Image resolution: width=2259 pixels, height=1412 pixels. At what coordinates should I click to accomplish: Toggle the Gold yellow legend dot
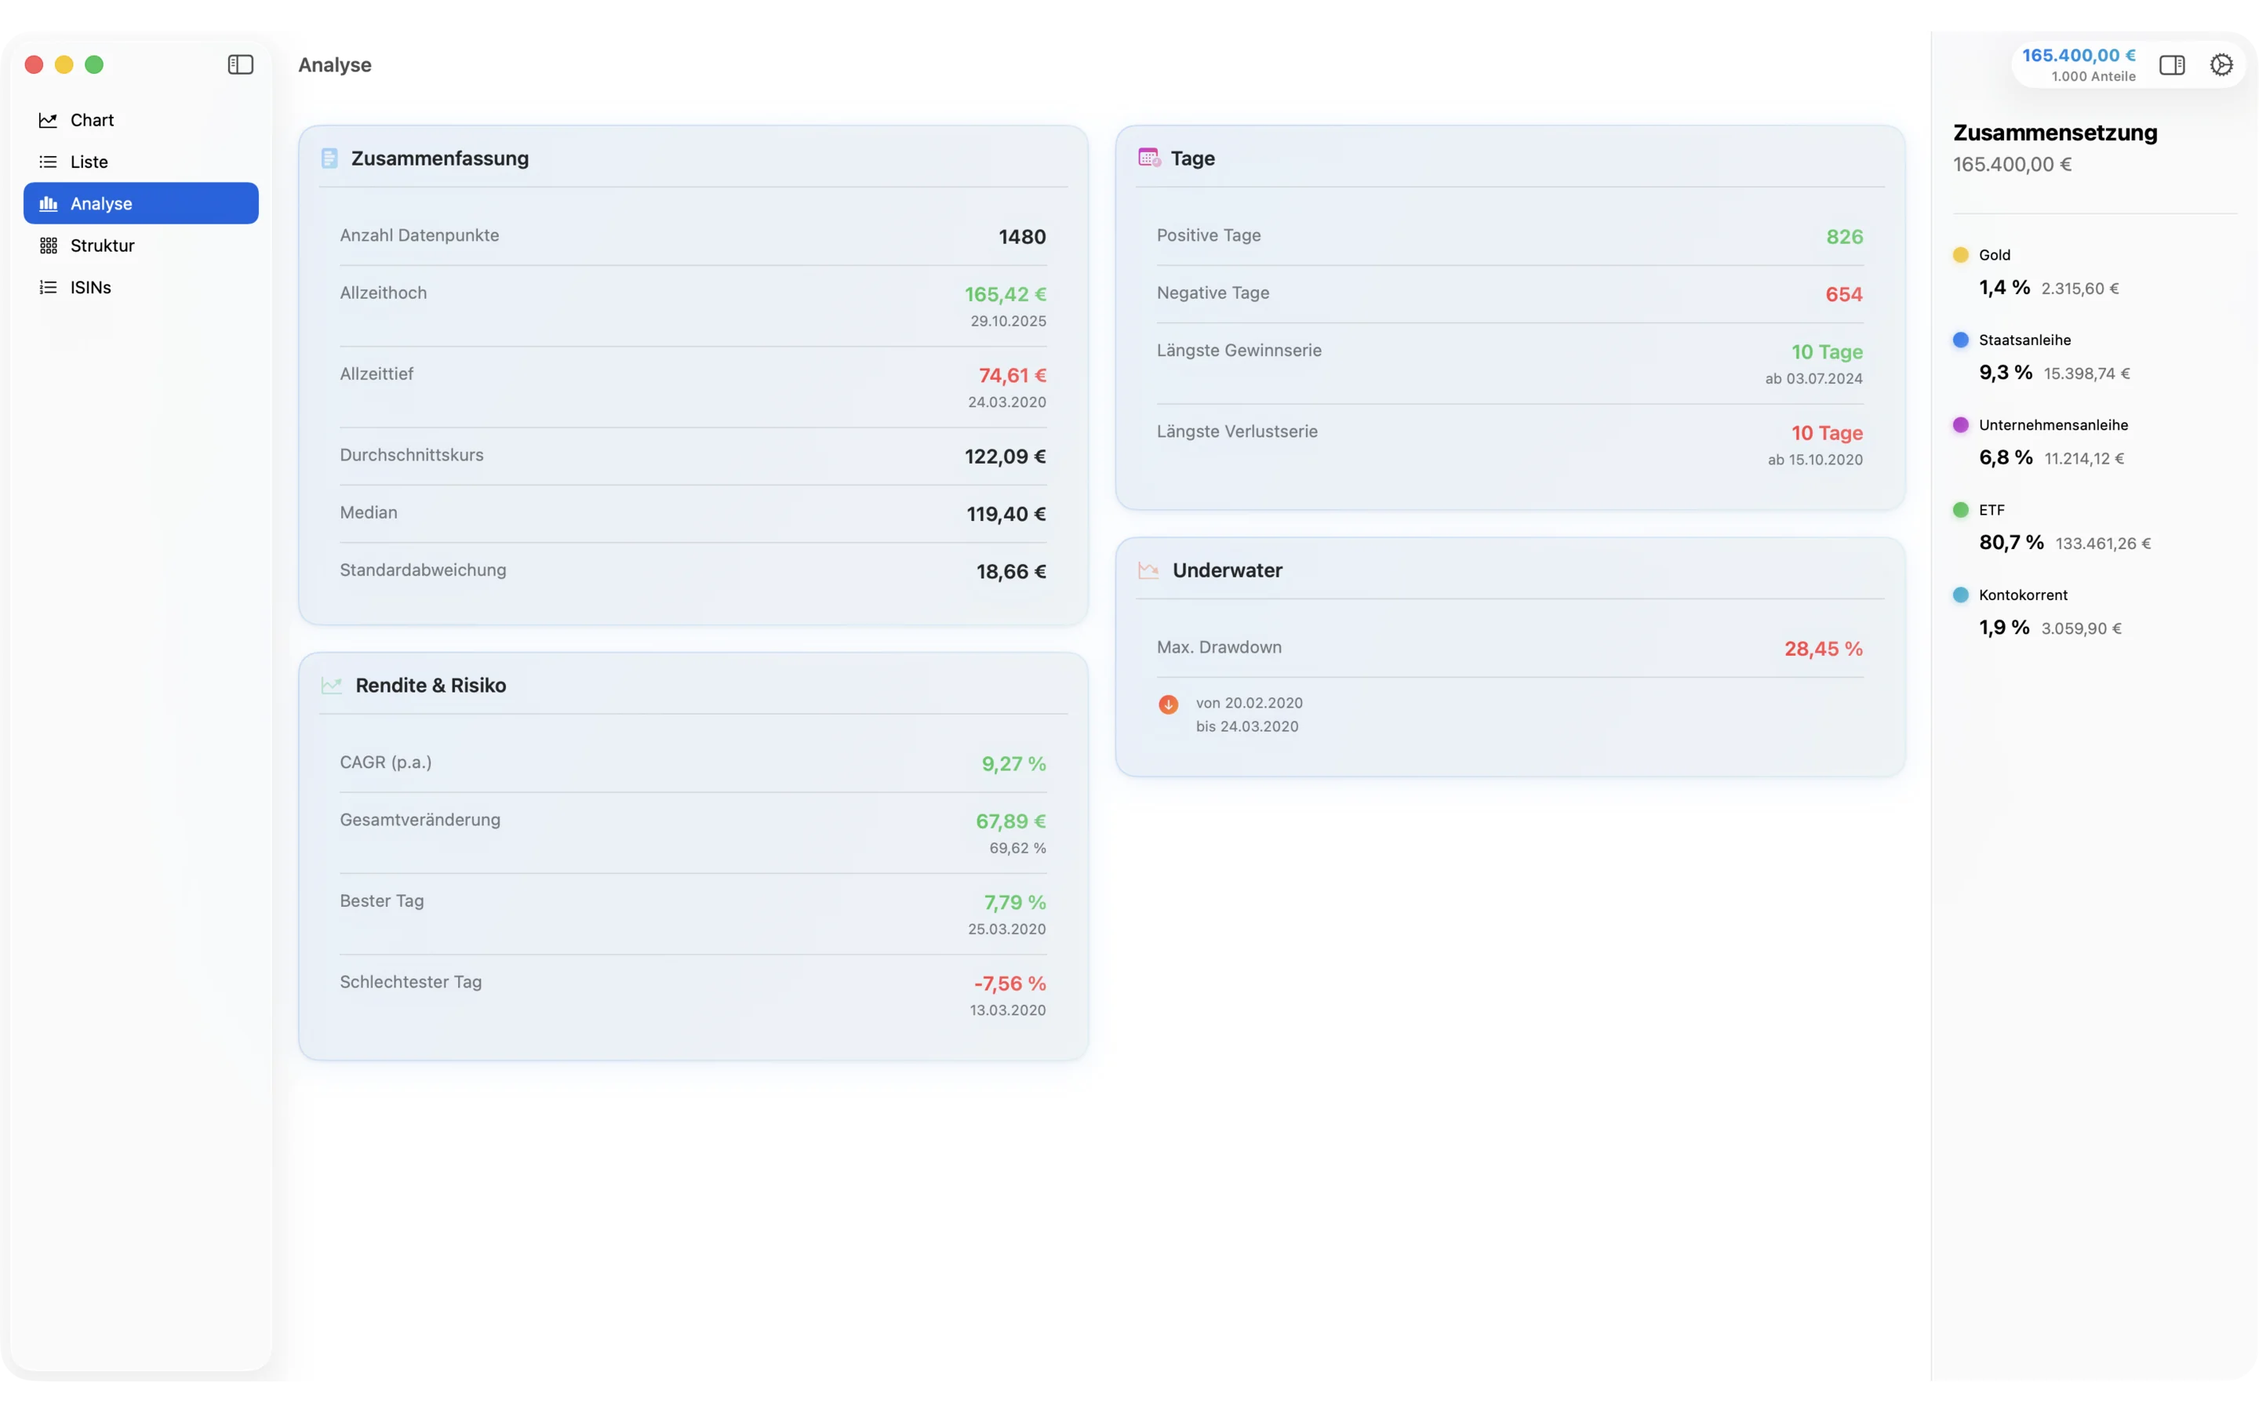click(1960, 254)
